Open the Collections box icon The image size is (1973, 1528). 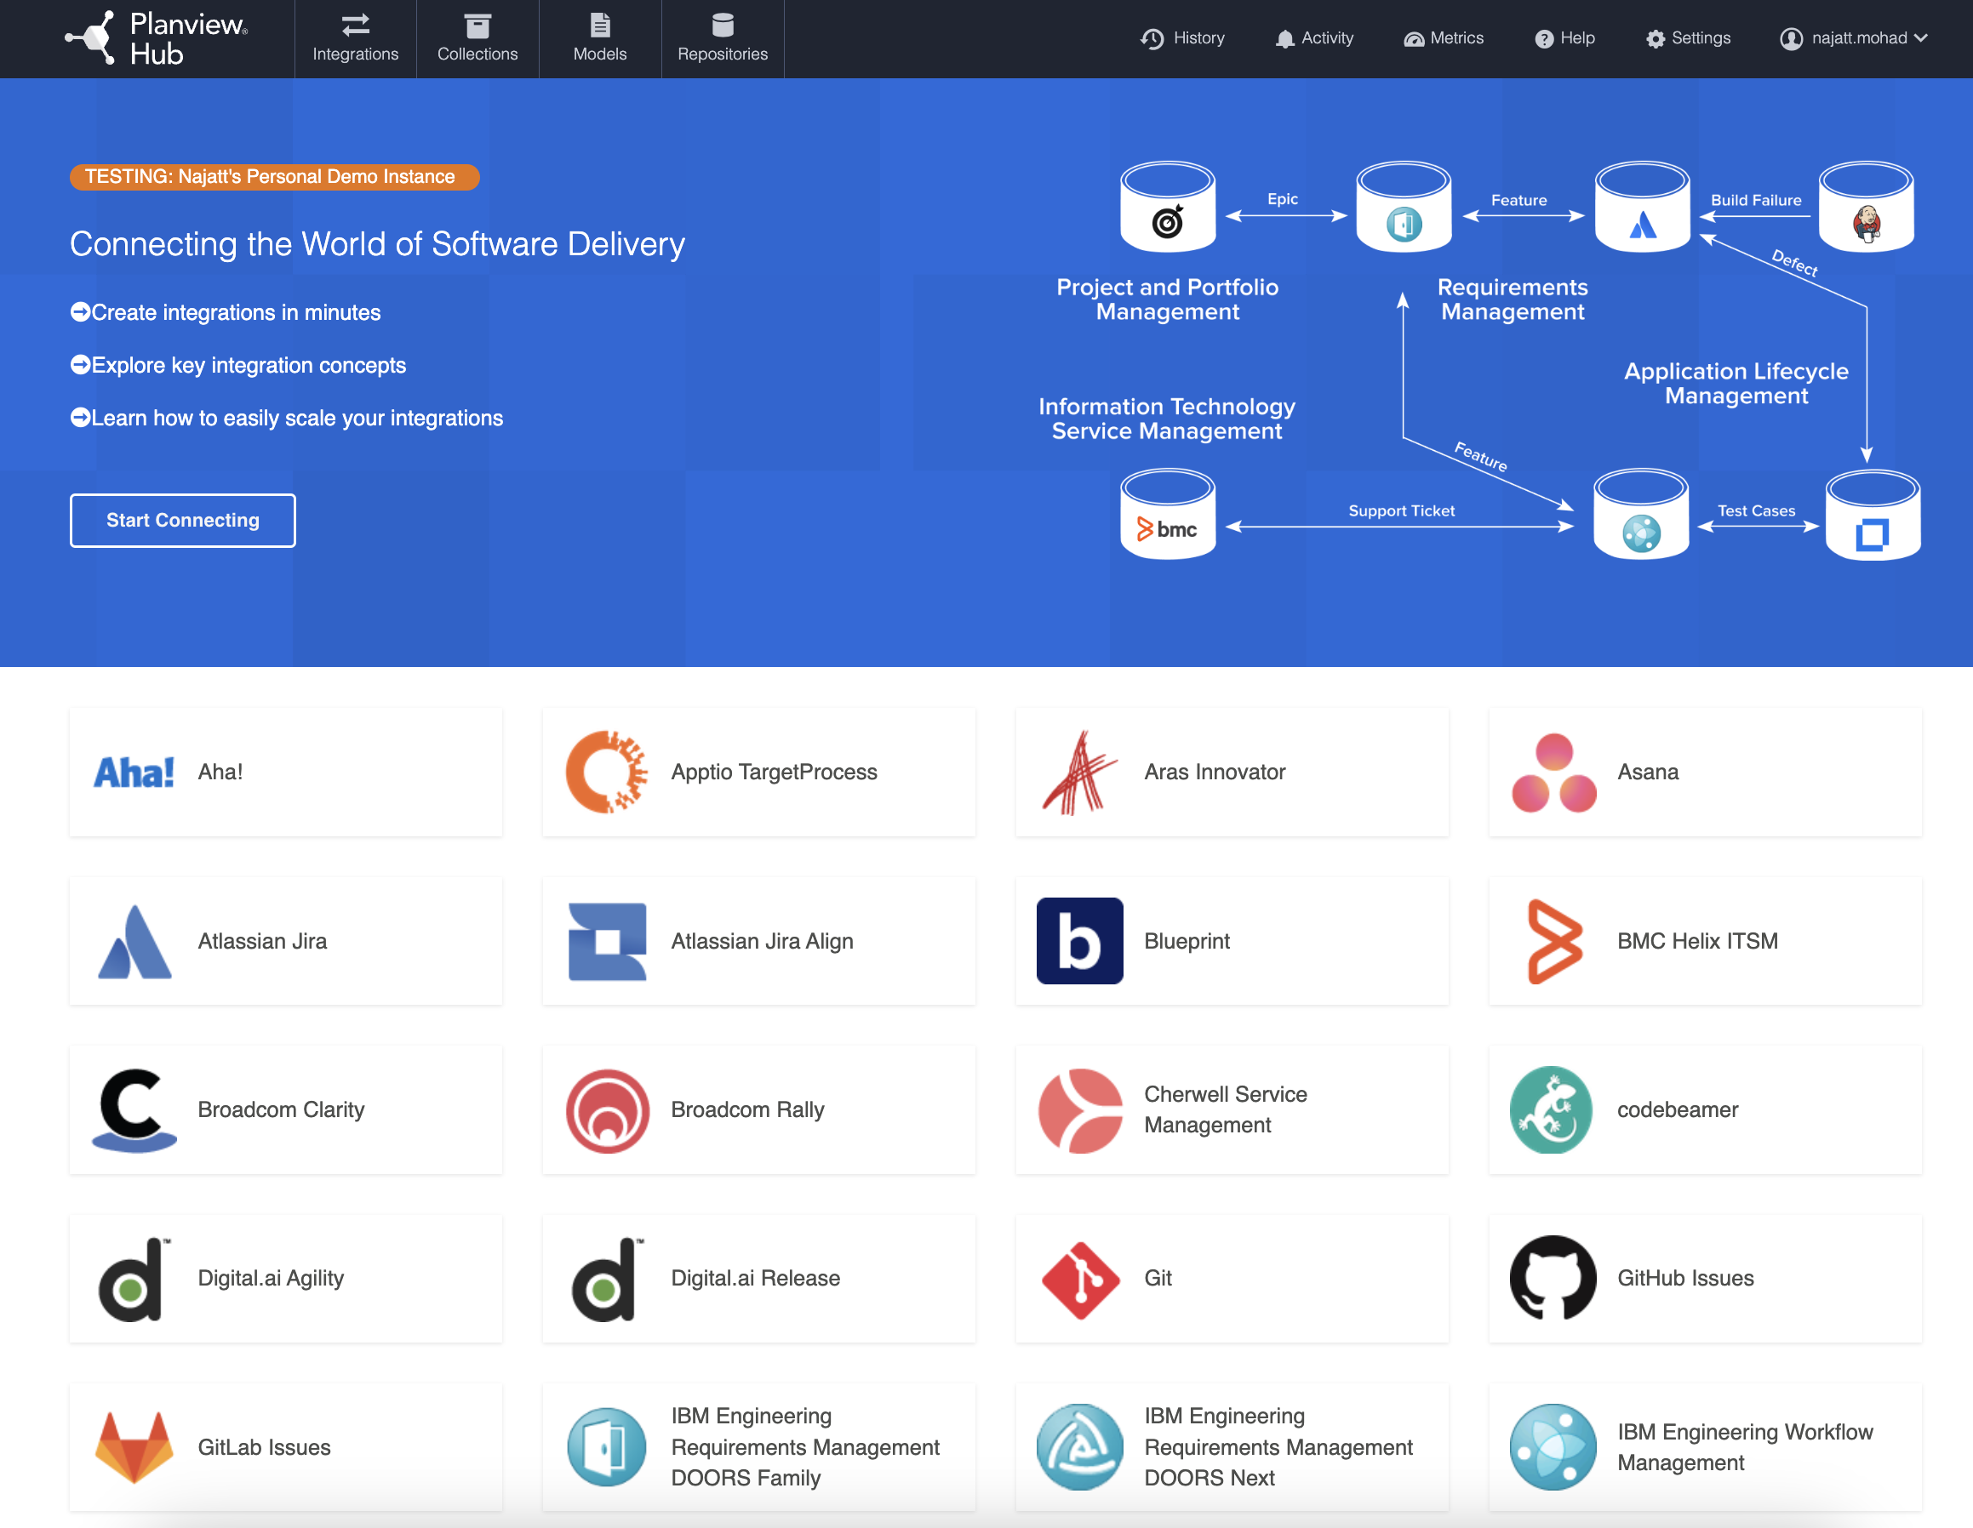477,25
